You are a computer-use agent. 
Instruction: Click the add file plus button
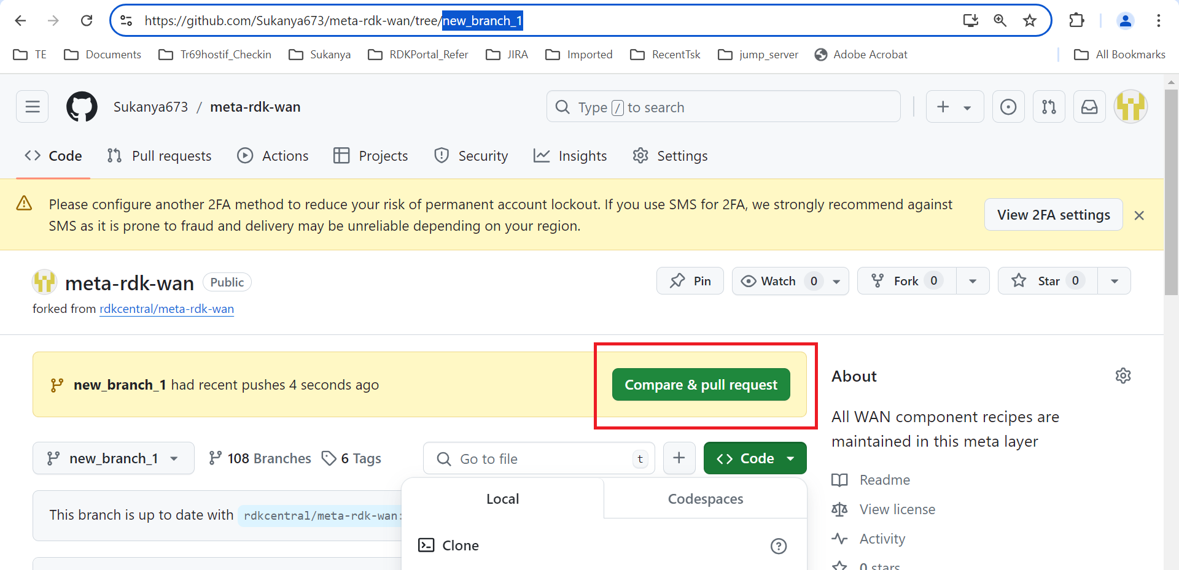pyautogui.click(x=679, y=458)
